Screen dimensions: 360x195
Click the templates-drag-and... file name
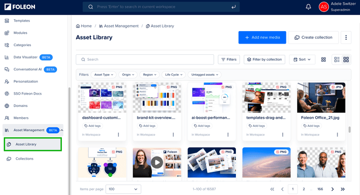tap(266, 118)
